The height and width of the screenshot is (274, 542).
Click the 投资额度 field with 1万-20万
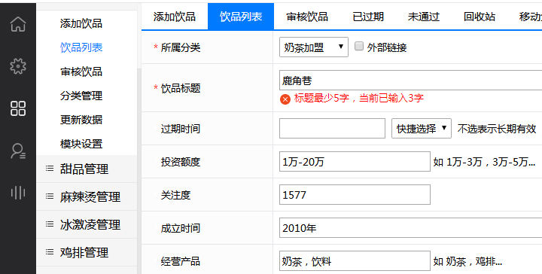[355, 161]
